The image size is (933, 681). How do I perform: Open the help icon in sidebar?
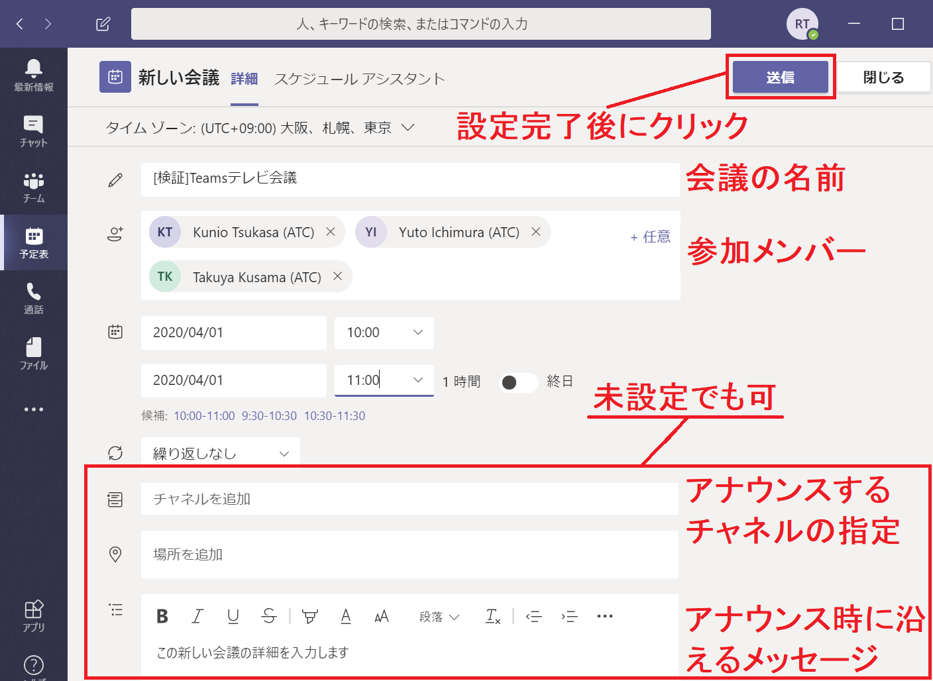pos(34,666)
